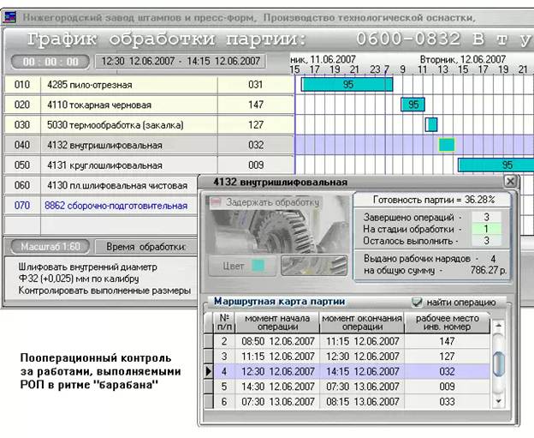Click the highlighted Gantt bar for operation 040
This screenshot has height=438, width=534.
point(447,145)
